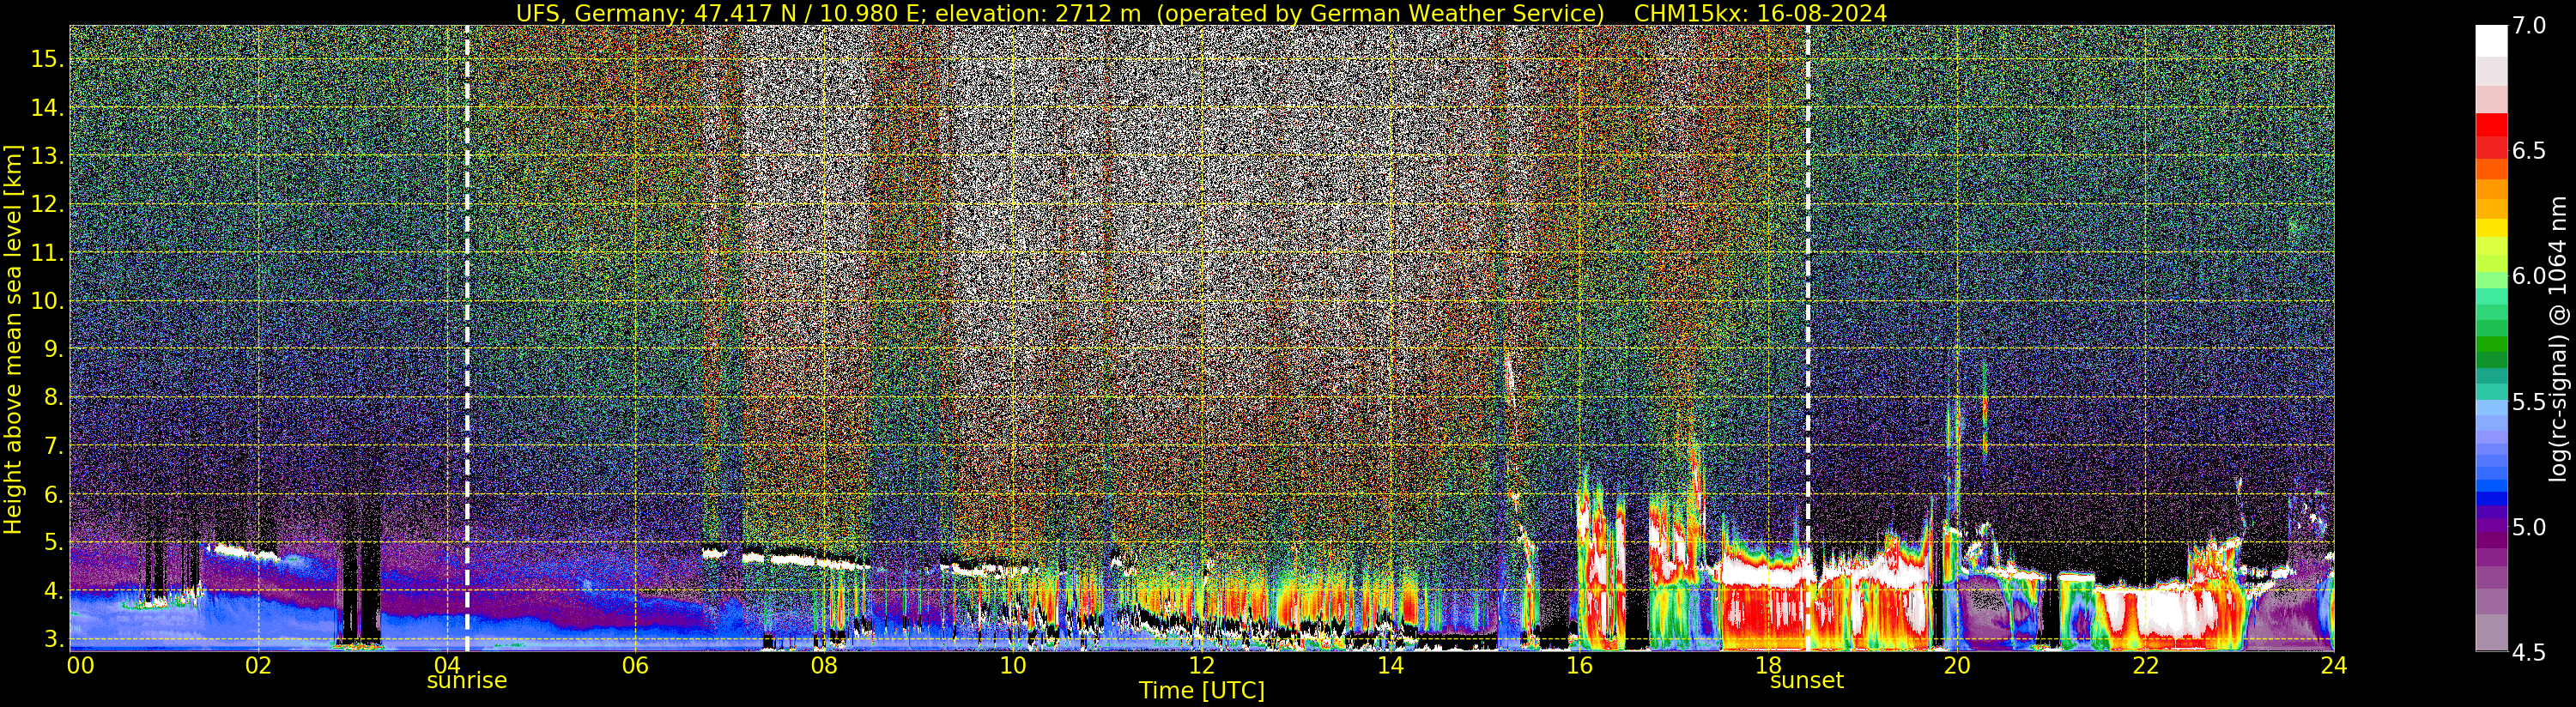Click the '11.' height tick label
Screen dimensions: 2576x707
pos(47,253)
